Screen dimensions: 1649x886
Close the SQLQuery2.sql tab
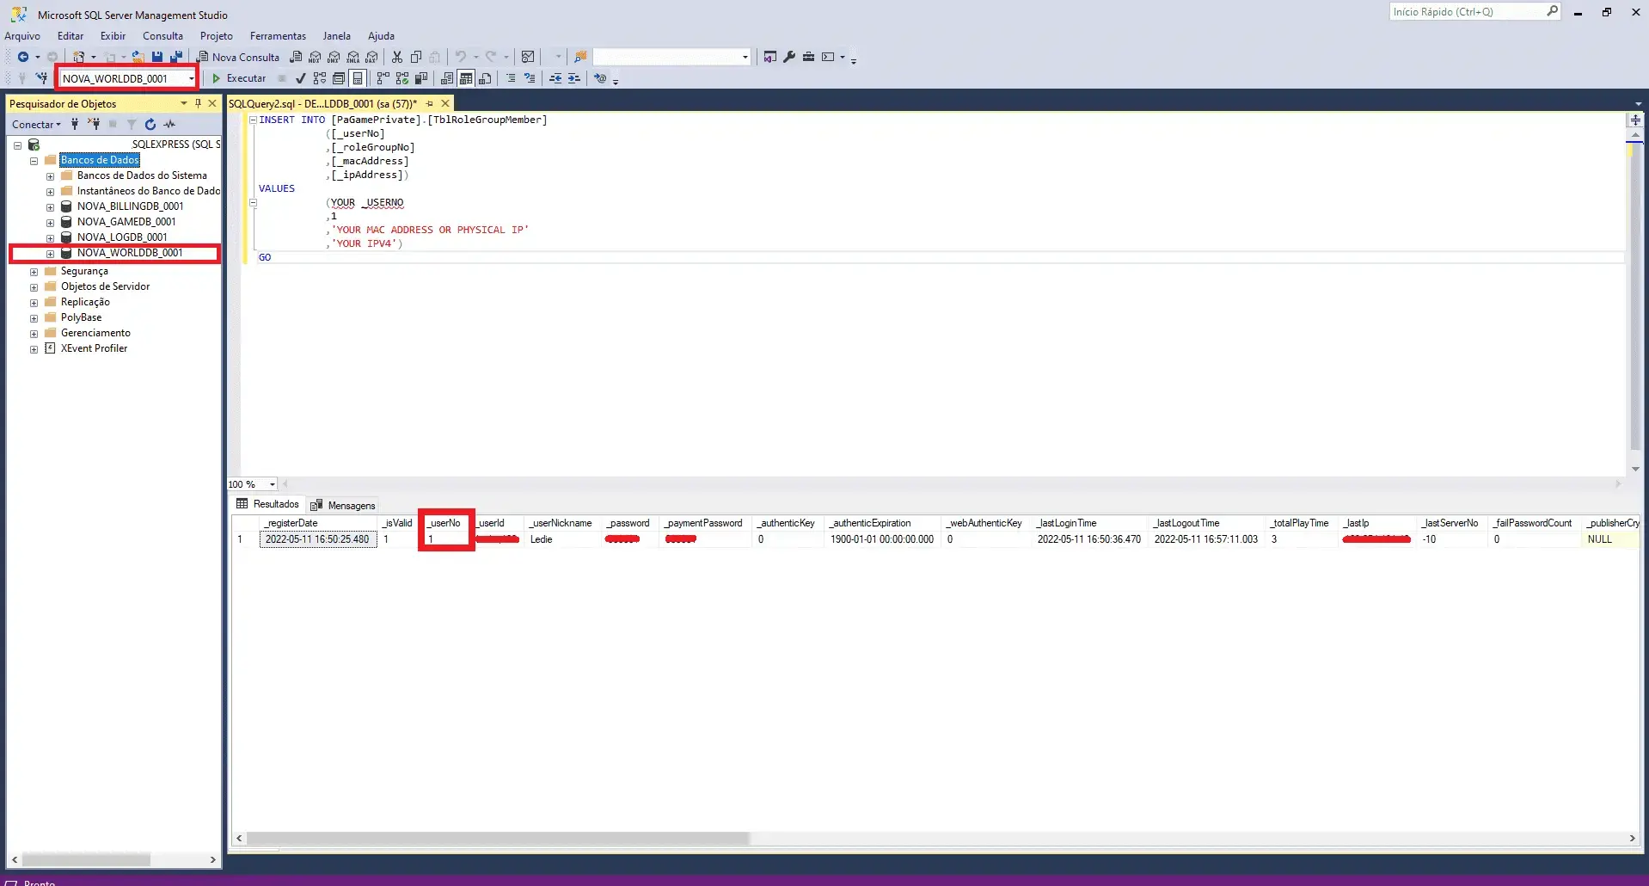coord(445,103)
